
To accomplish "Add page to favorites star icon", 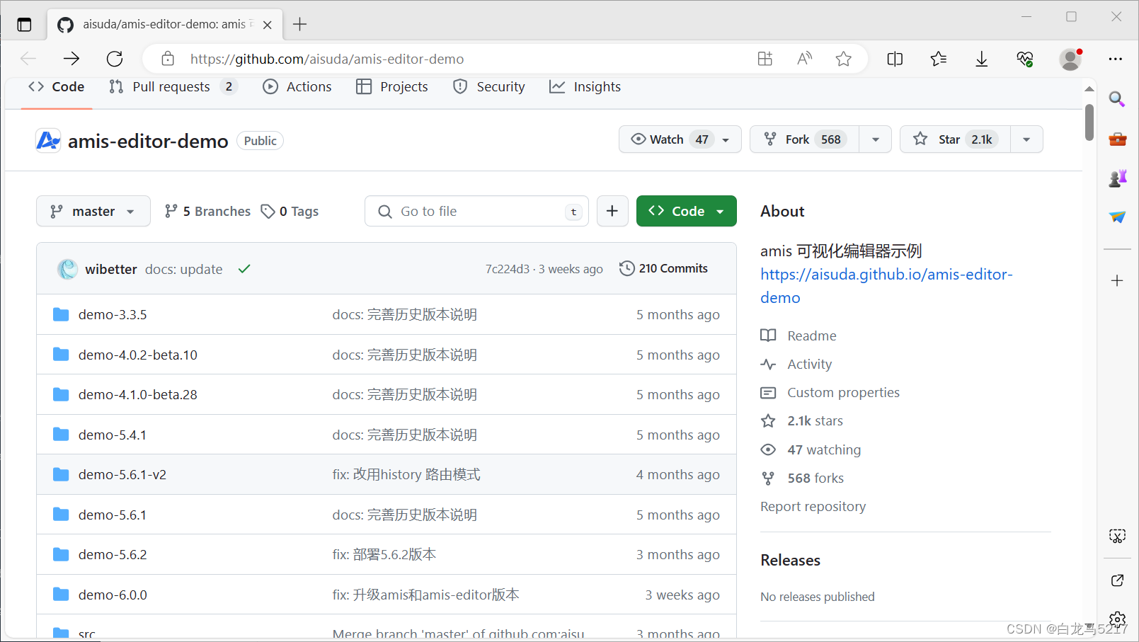I will (x=843, y=59).
